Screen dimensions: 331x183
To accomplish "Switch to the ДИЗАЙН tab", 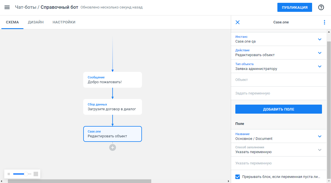I will [x=36, y=22].
